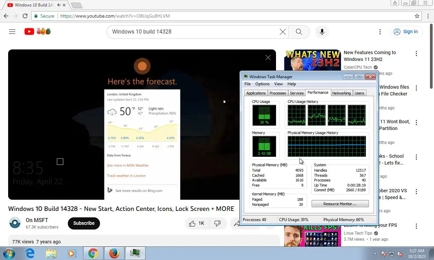Open the network icon in tray
The width and height of the screenshot is (434, 260).
pos(392,254)
